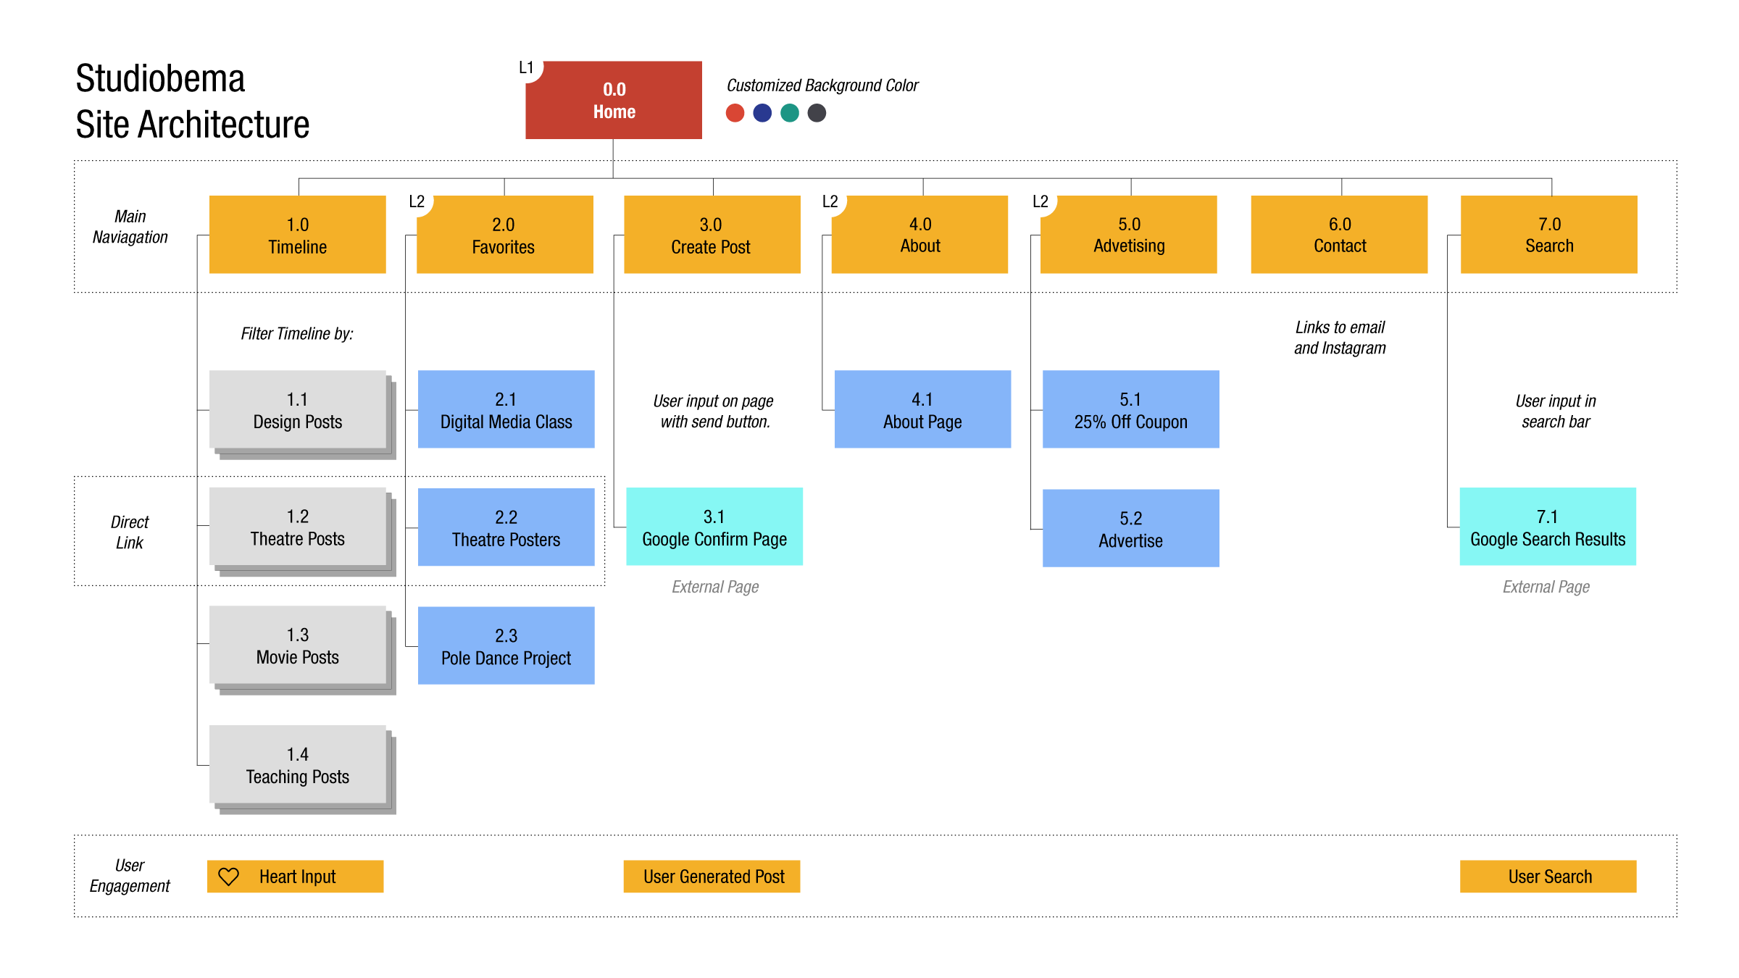This screenshot has width=1739, height=978.
Task: Click the 3.1 Google Confirm Page box
Action: tap(714, 527)
